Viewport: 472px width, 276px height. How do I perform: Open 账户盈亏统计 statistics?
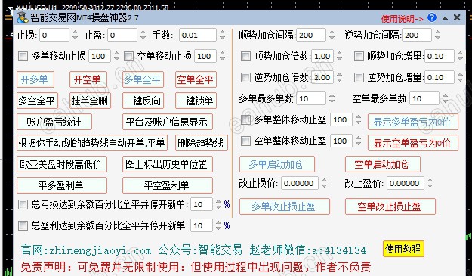[54, 122]
